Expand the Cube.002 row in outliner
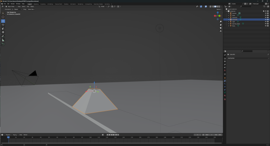The image size is (270, 146). click(x=229, y=19)
